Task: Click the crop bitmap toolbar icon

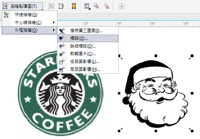Action: [62, 6]
